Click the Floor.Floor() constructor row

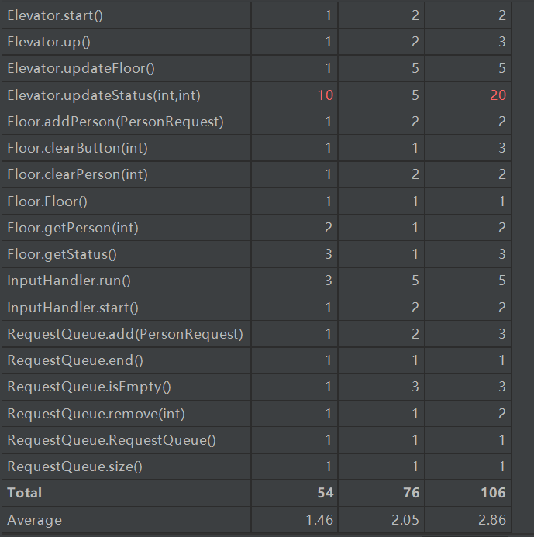47,201
